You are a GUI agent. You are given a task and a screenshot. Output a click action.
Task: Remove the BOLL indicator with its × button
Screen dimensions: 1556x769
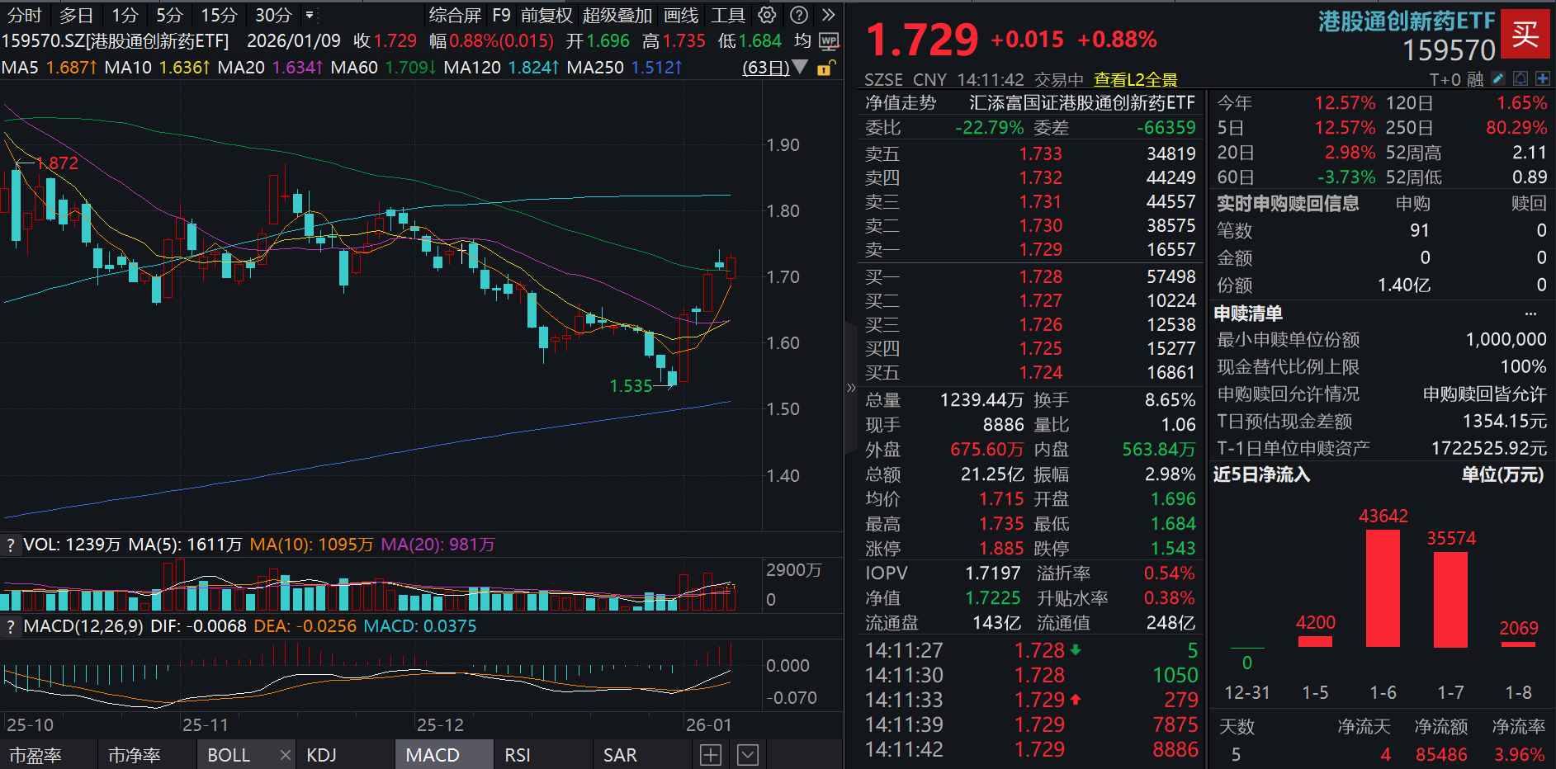(x=285, y=753)
